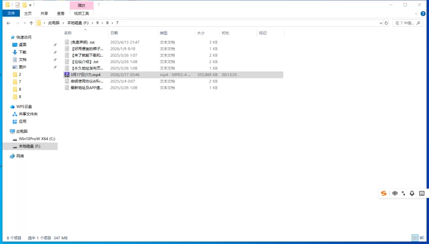Click the Sogou S logo on IME bar
The width and height of the screenshot is (429, 244).
(383, 193)
